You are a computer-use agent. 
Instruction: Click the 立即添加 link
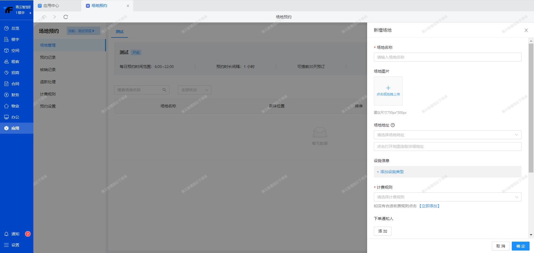point(430,206)
